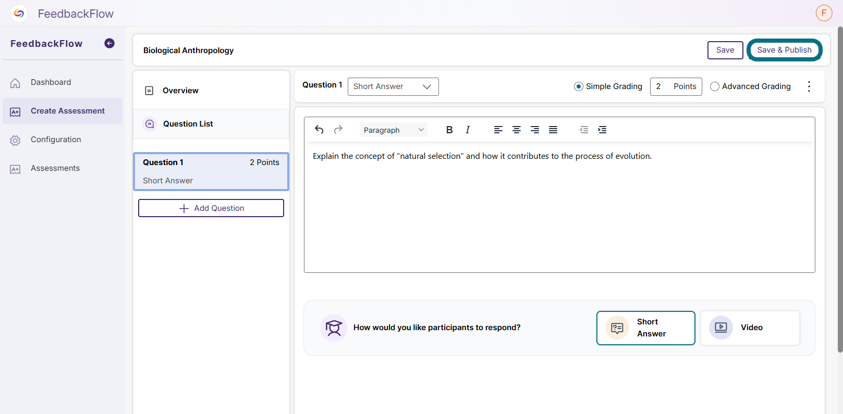Click the FeedbackFlow header title text
Viewport: 843px width, 414px height.
point(76,14)
